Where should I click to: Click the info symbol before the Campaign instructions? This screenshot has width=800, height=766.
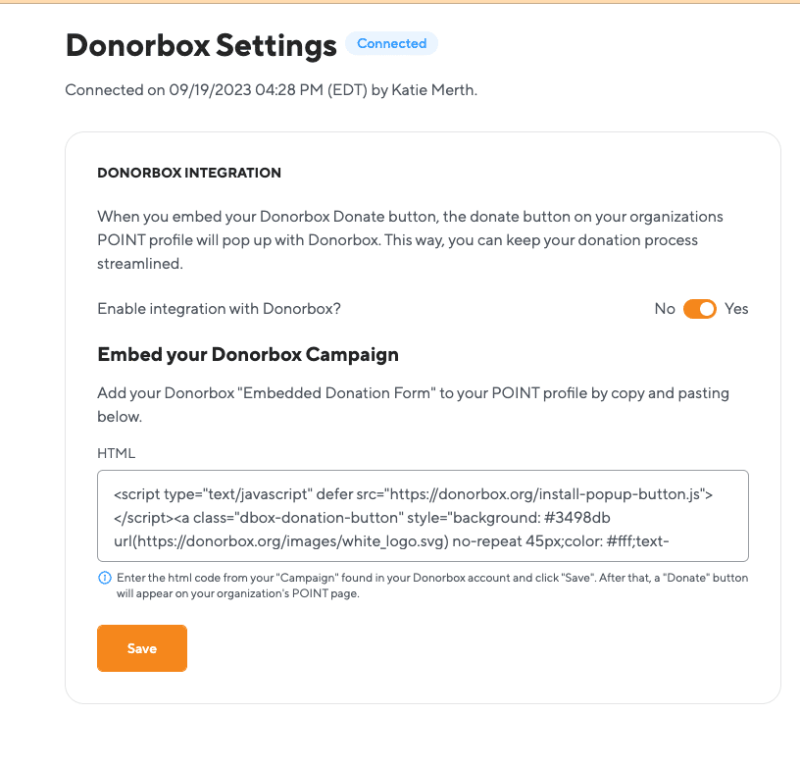104,577
